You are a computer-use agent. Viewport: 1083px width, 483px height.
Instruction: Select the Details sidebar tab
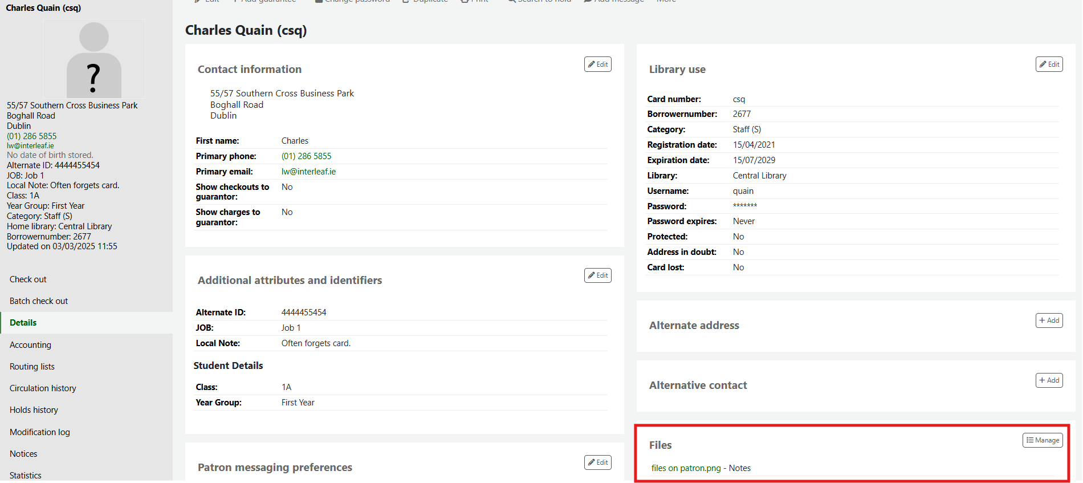tap(23, 323)
